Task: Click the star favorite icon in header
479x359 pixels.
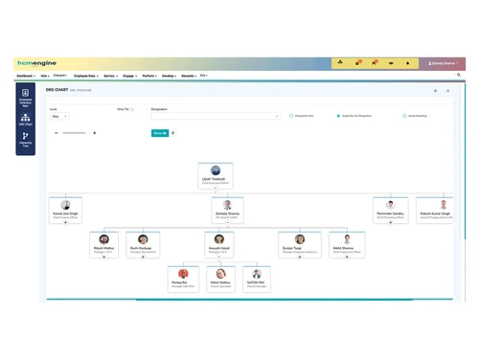Action: 435,91
